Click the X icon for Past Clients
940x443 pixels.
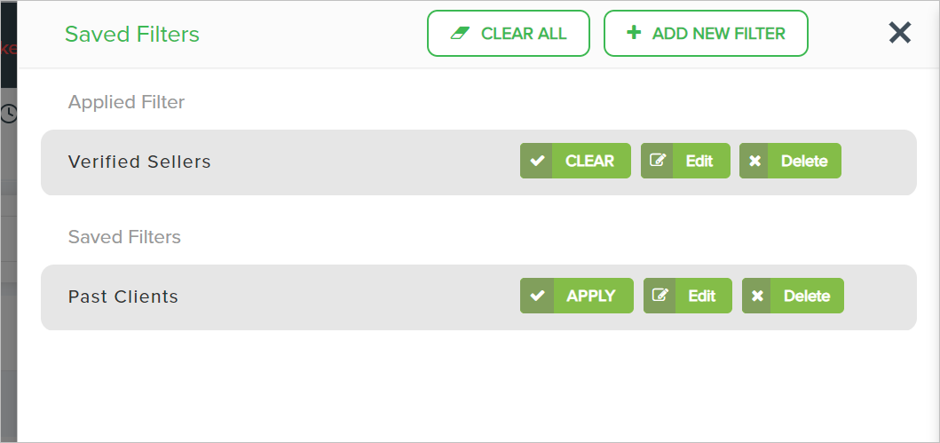click(757, 296)
